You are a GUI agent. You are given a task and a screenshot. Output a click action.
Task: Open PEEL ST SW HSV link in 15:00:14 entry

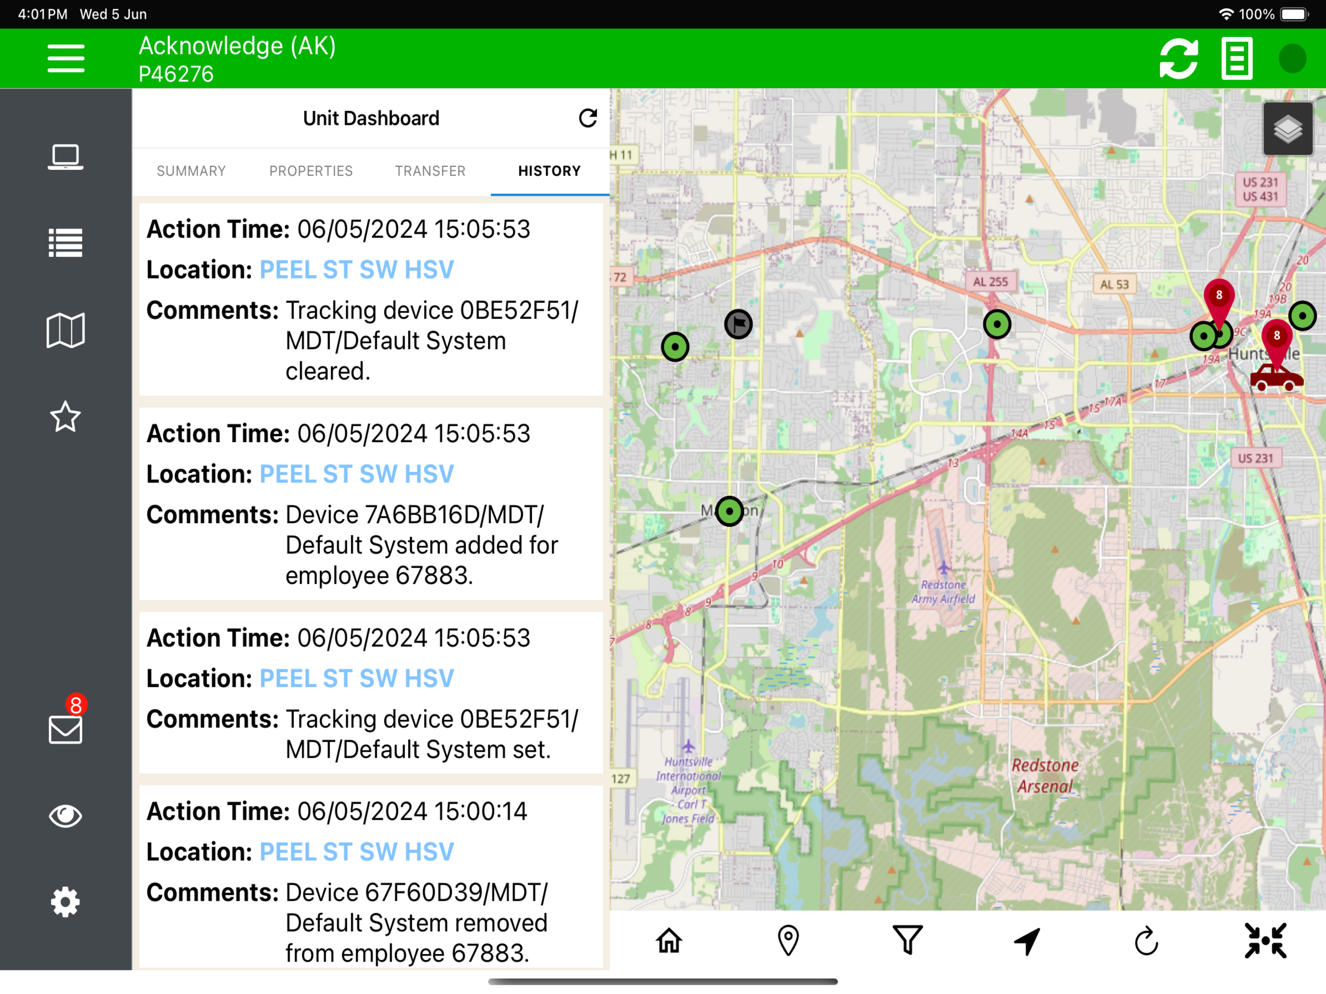tap(357, 852)
